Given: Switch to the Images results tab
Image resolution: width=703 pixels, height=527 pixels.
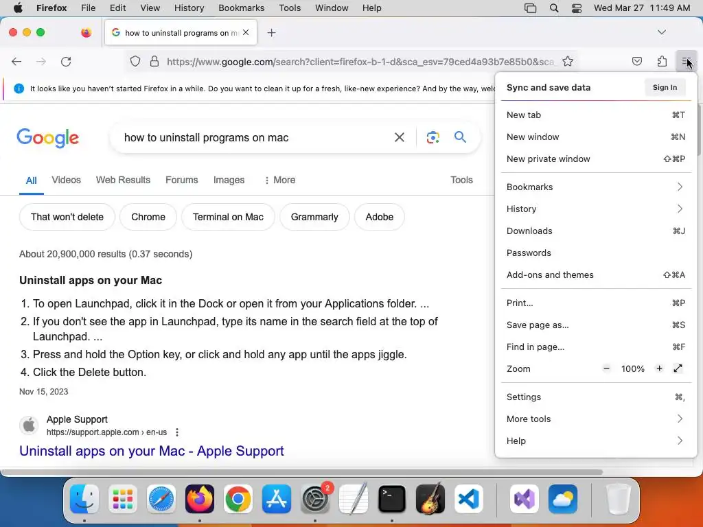Looking at the screenshot, I should click(229, 180).
